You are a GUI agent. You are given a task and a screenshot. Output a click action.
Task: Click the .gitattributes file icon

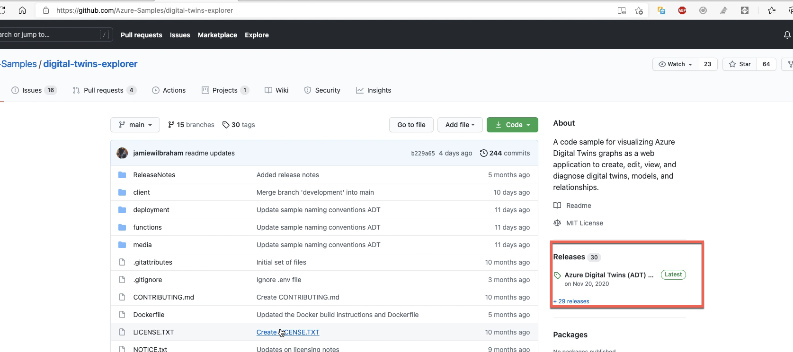pyautogui.click(x=122, y=262)
